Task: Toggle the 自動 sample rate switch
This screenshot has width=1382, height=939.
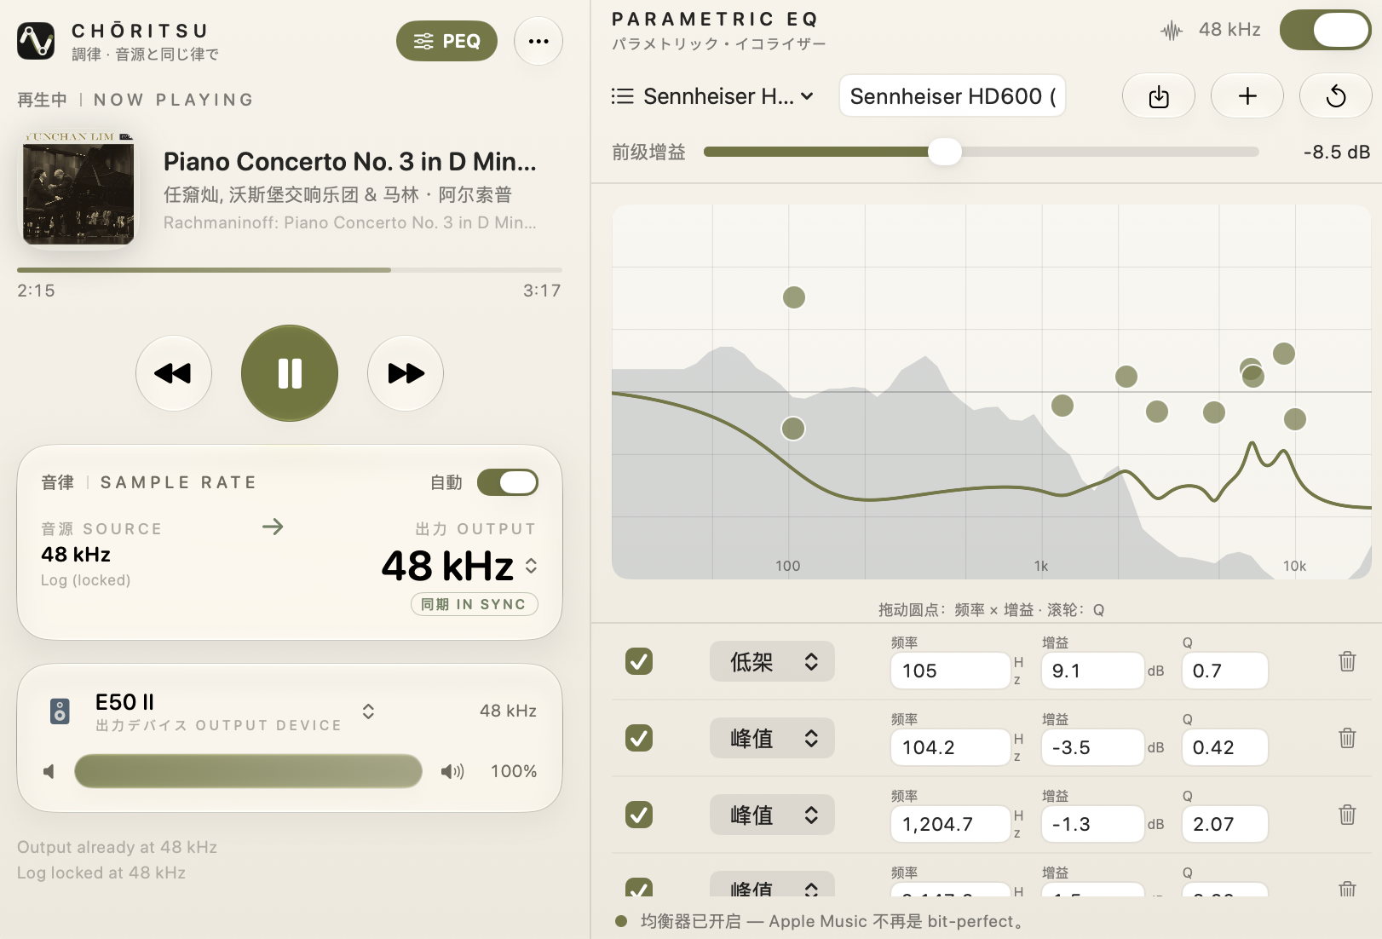Action: click(x=508, y=482)
